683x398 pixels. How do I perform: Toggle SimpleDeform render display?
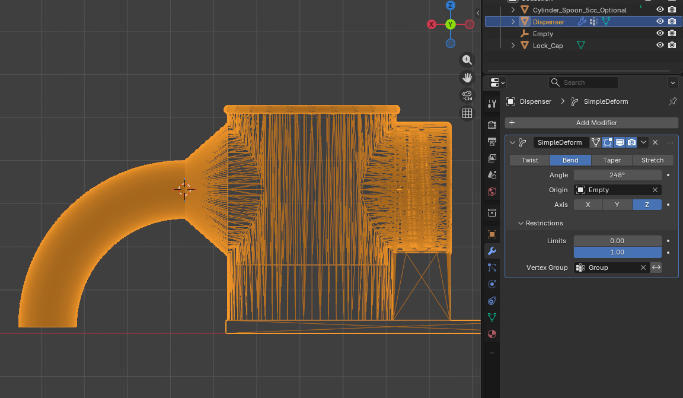[x=631, y=142]
